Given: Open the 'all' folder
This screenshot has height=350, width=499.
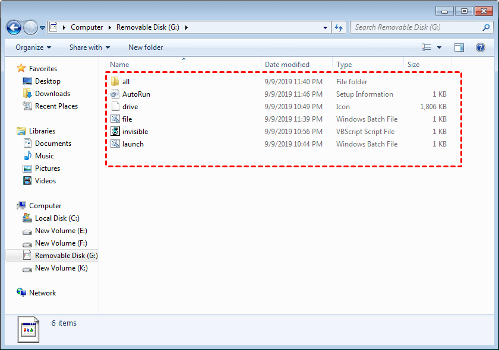Looking at the screenshot, I should coord(126,82).
